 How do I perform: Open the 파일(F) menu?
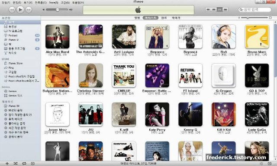coord(6,3)
